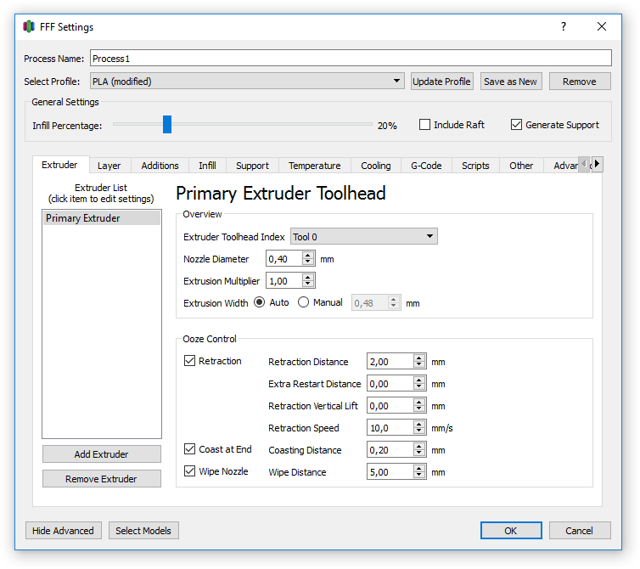Enable the Include Raft checkbox
Image resolution: width=640 pixels, height=569 pixels.
[x=425, y=125]
